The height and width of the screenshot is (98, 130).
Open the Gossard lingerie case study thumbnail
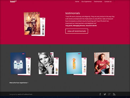[34, 24]
